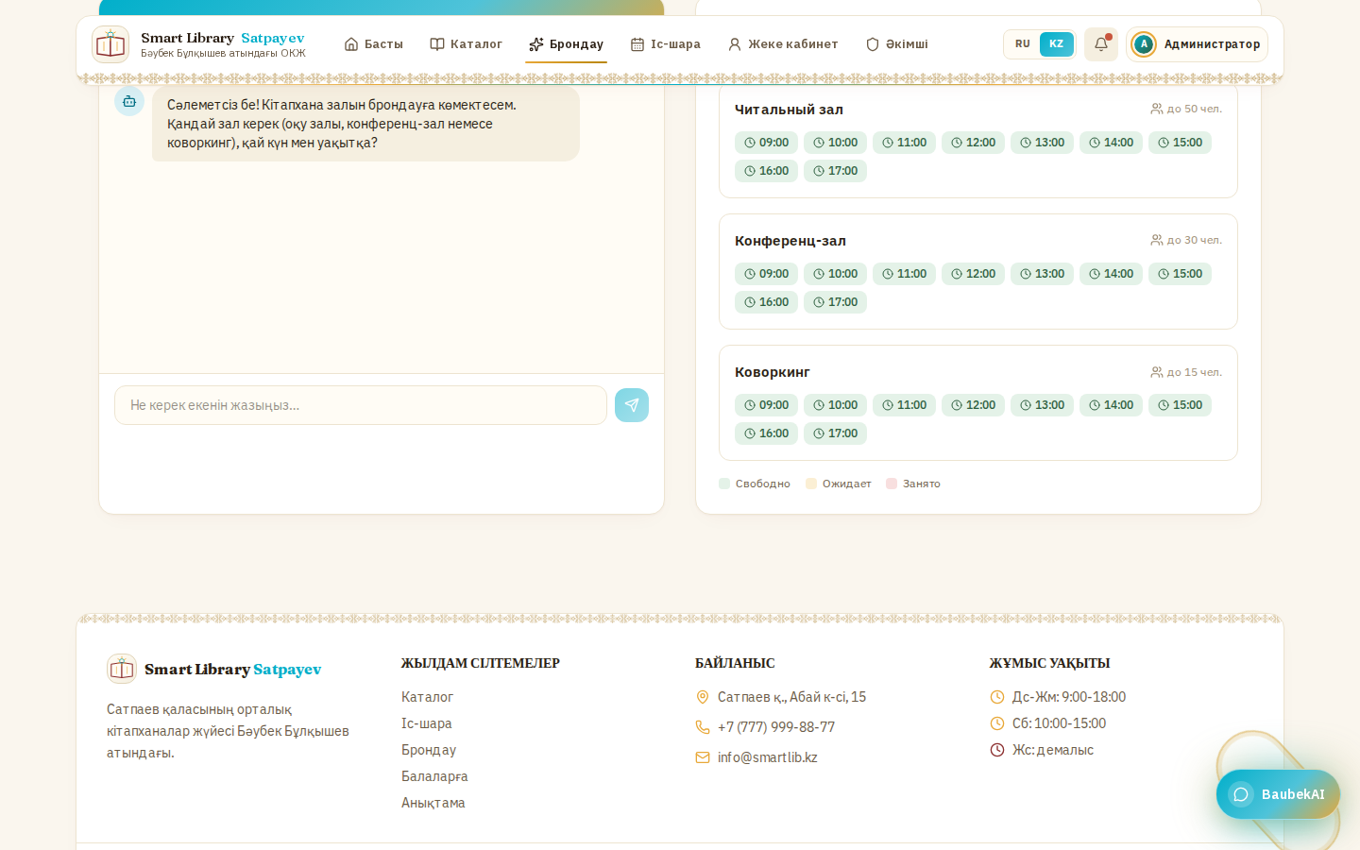
Task: Click the green Свободно legend swatch
Action: click(x=724, y=484)
